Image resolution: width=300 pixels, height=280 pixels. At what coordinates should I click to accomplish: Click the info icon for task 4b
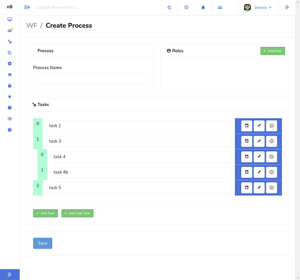click(271, 172)
